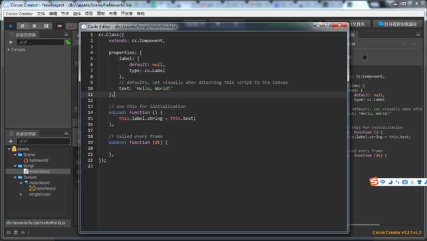Viewport: 427px width, 241px height.
Task: Open the 组件 (Component) menu
Action: [77, 13]
